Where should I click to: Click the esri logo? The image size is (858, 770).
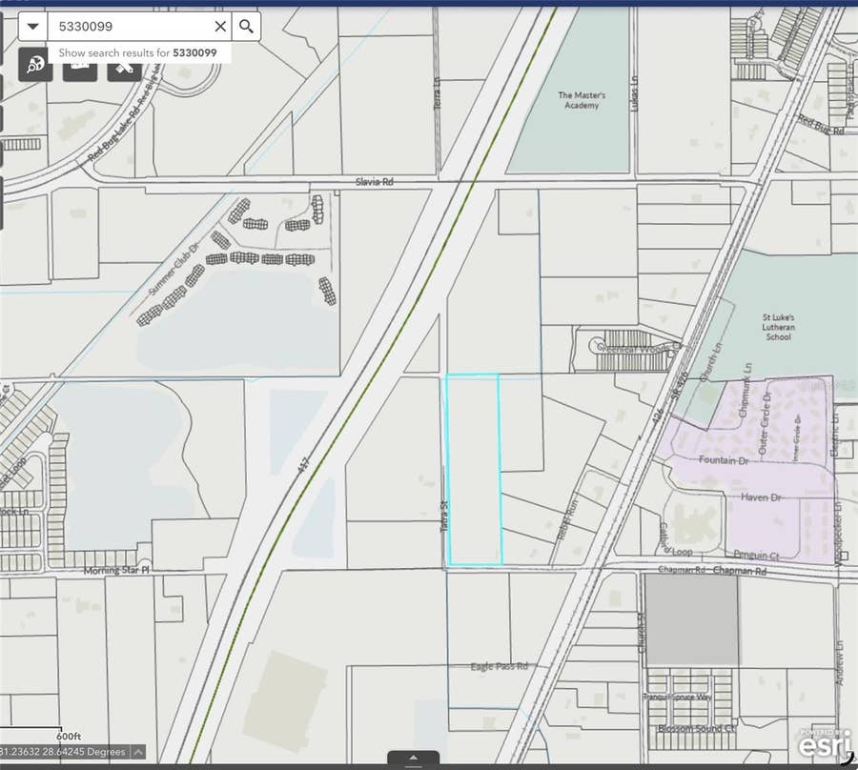point(824,744)
